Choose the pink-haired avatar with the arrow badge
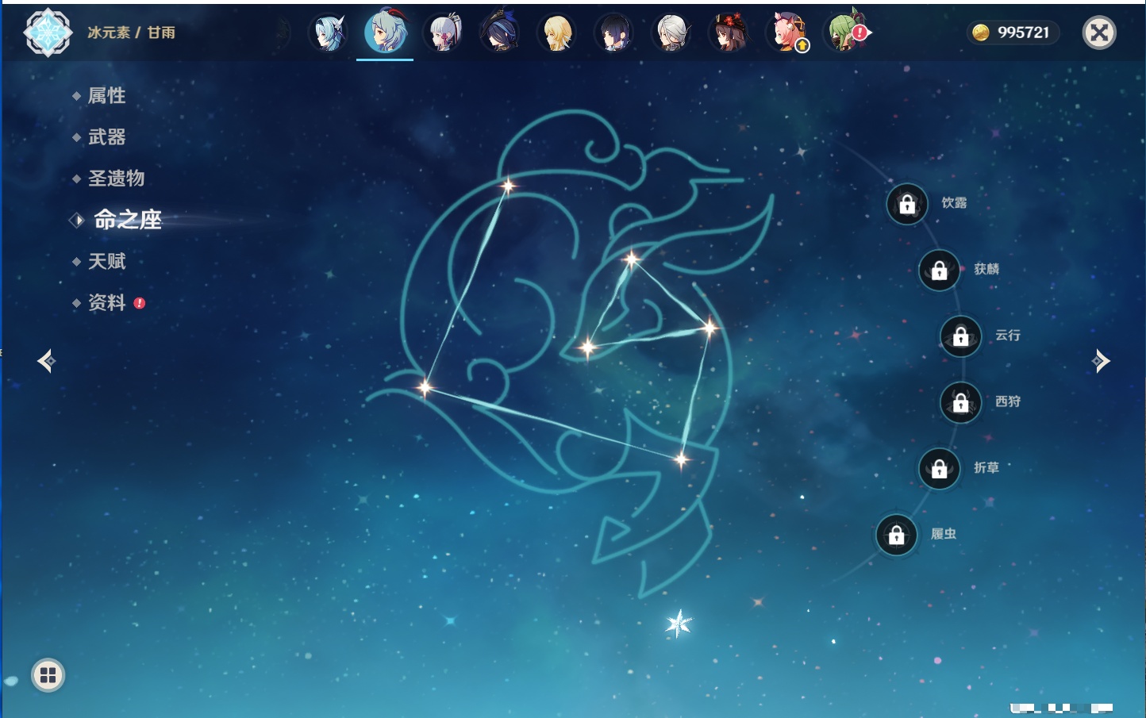1146x718 pixels. click(788, 33)
